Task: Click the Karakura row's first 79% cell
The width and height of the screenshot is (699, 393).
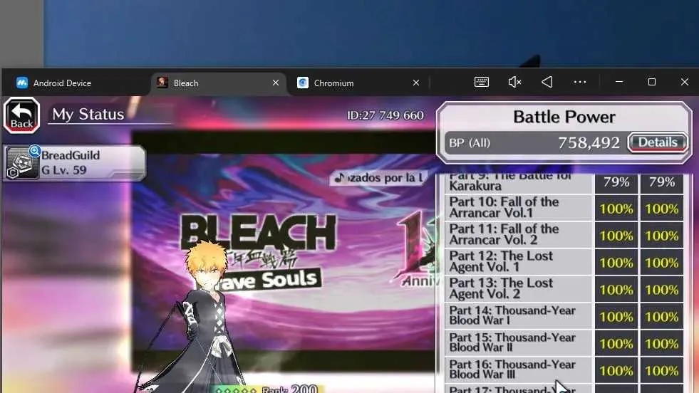Action: 616,182
